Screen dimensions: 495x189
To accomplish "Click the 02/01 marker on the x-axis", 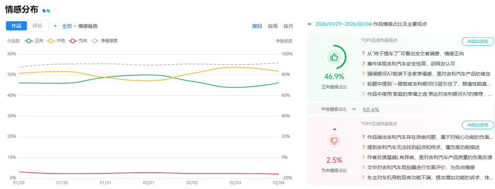I will (x=149, y=182).
